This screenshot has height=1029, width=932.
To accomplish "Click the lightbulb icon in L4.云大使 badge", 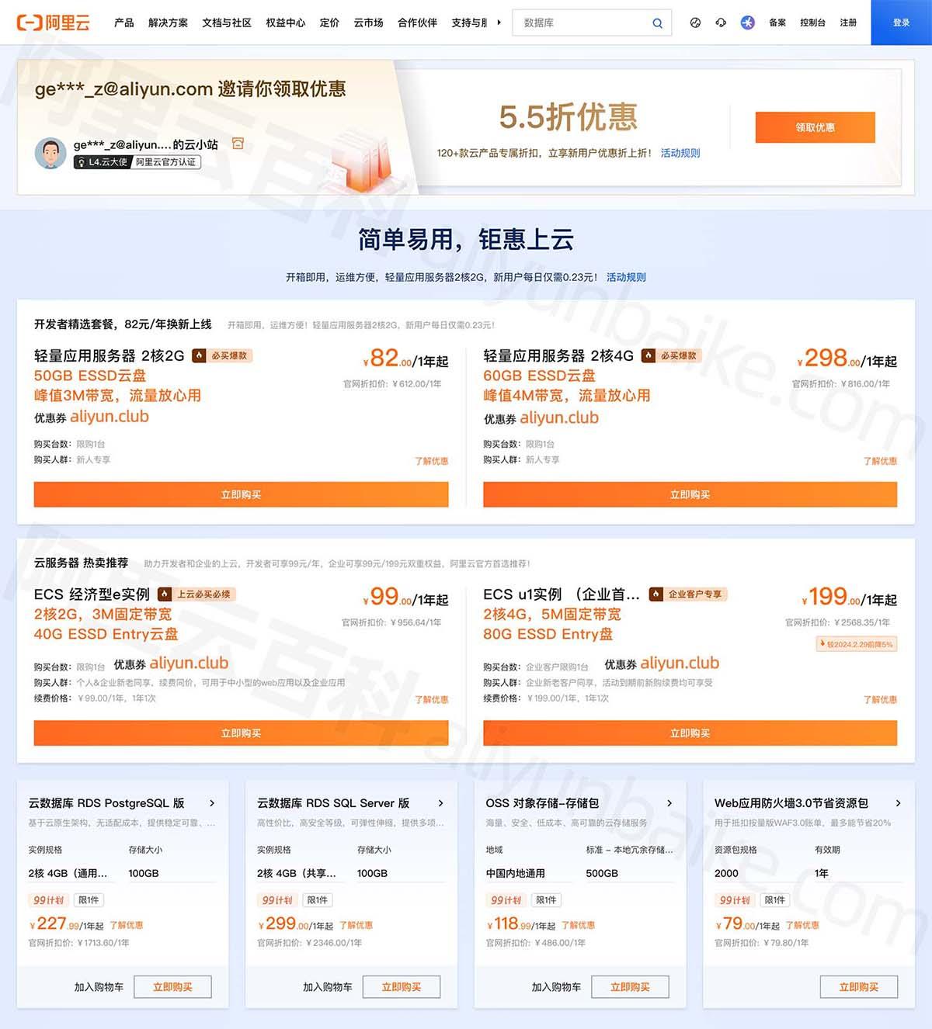I will [x=81, y=162].
